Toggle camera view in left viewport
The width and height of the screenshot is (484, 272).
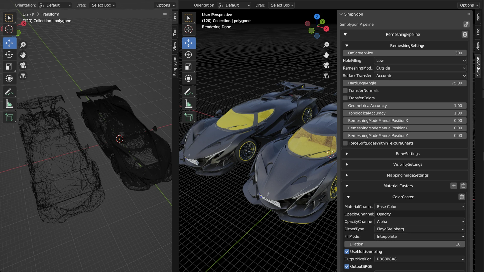coord(23,65)
